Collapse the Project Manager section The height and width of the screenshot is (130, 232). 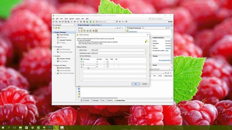pyautogui.click(x=53, y=32)
